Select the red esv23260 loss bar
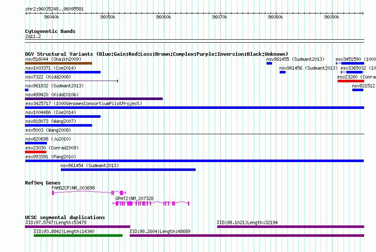Screen dimensions: 376x252 [351, 81]
